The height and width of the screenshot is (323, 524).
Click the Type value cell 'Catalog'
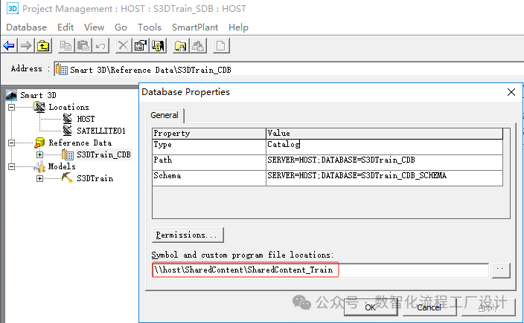click(x=384, y=147)
